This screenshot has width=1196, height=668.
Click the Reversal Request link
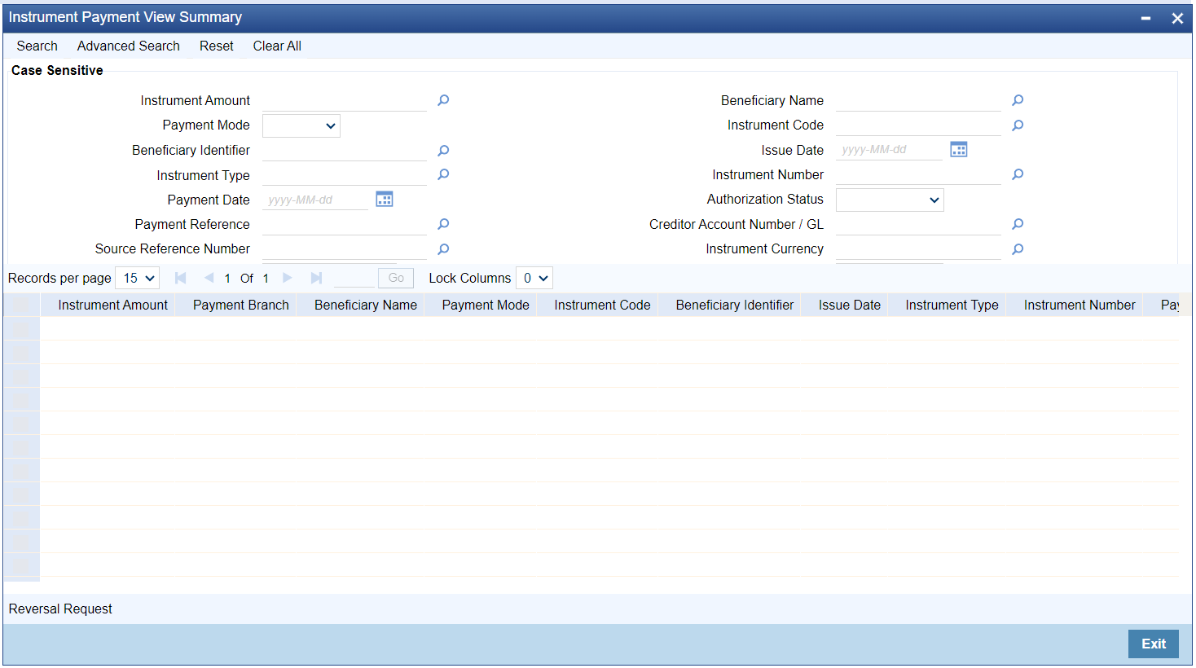pyautogui.click(x=60, y=609)
